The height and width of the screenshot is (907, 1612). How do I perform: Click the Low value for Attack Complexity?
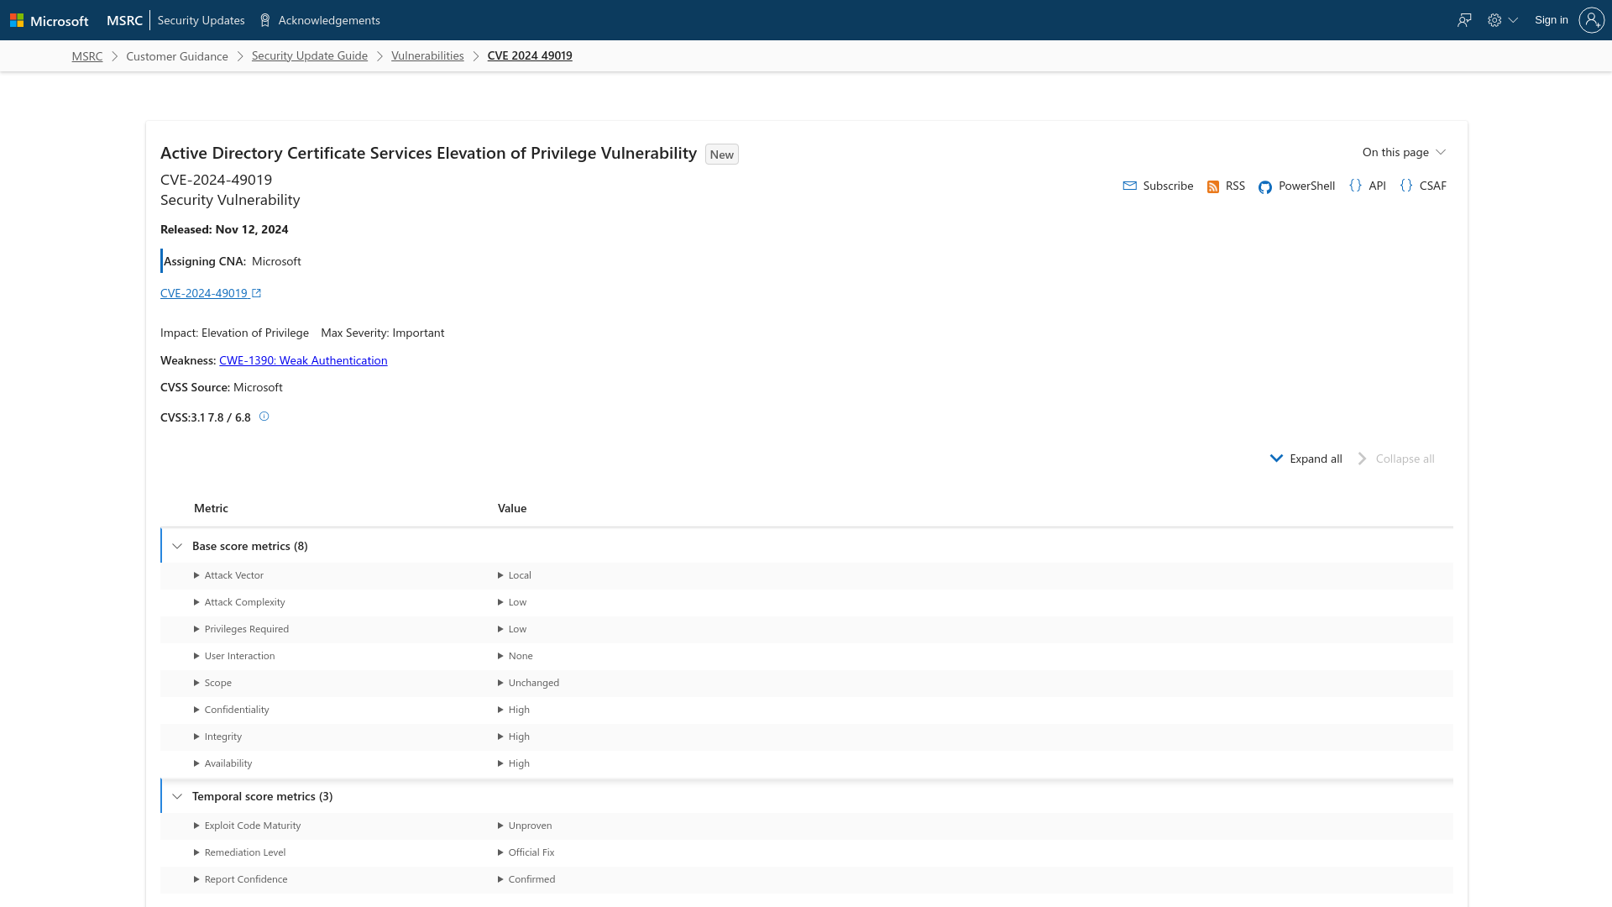click(x=517, y=602)
